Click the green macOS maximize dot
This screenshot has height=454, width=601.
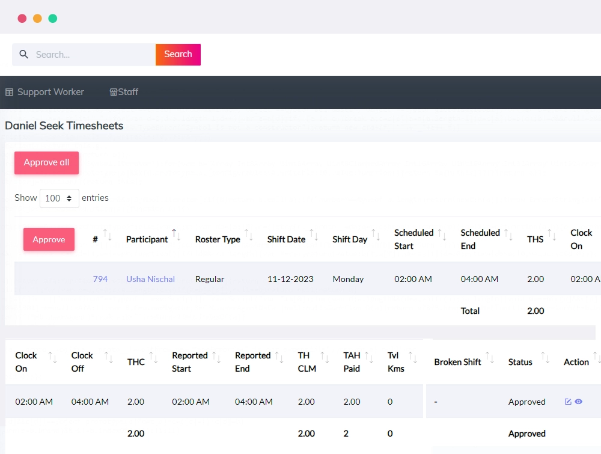pos(53,19)
